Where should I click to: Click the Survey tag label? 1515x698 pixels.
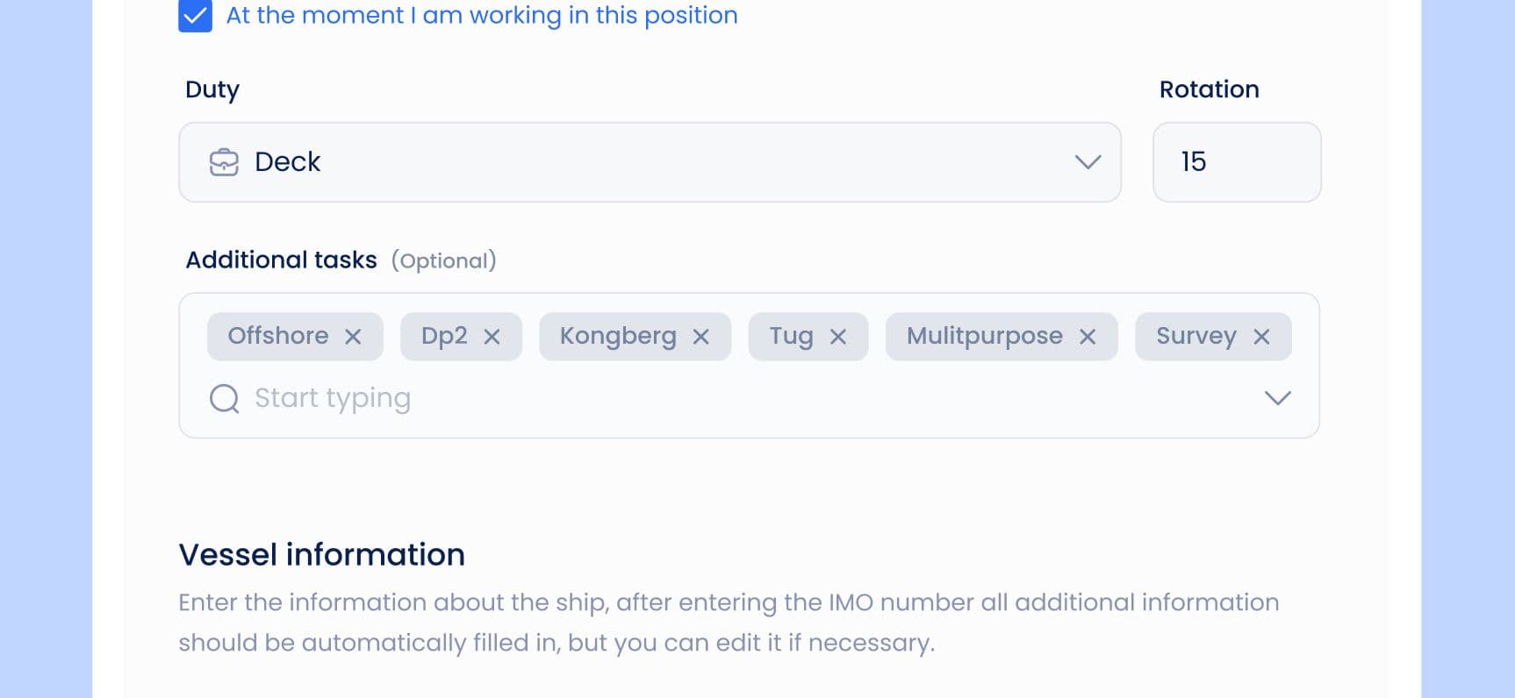point(1195,336)
